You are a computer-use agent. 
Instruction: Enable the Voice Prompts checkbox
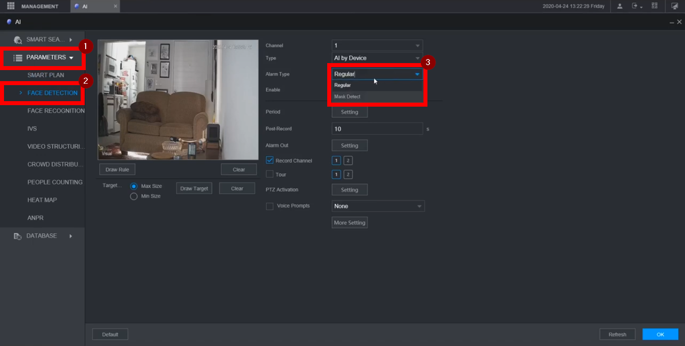[270, 206]
